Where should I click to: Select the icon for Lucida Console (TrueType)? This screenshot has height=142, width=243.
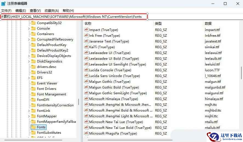pos(86,70)
